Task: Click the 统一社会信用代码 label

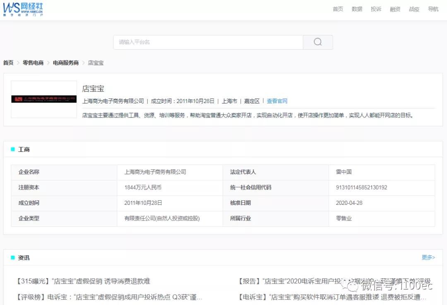Action: 250,187
